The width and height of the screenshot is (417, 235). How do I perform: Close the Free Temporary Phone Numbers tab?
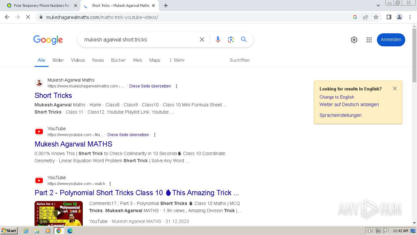[76, 6]
